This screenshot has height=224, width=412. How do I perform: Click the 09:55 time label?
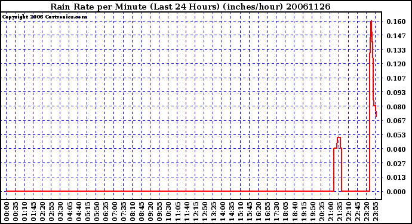pyautogui.click(x=159, y=211)
